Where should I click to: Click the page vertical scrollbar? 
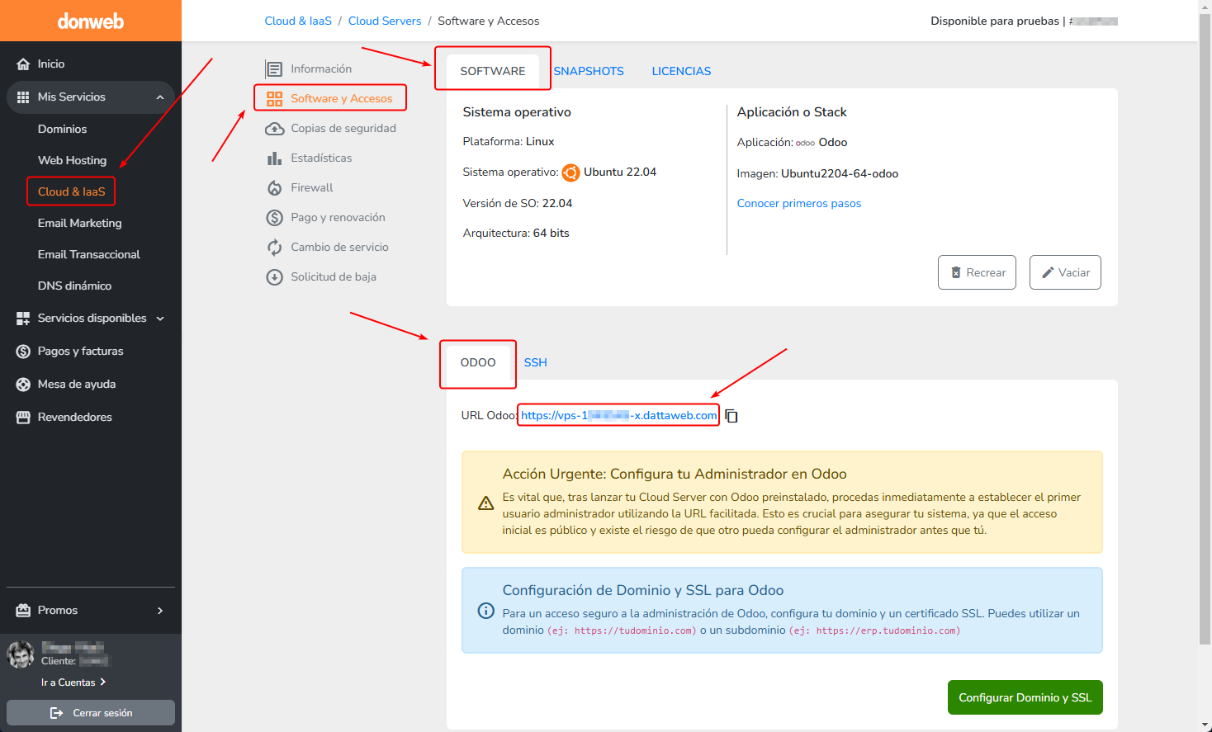(x=1205, y=328)
